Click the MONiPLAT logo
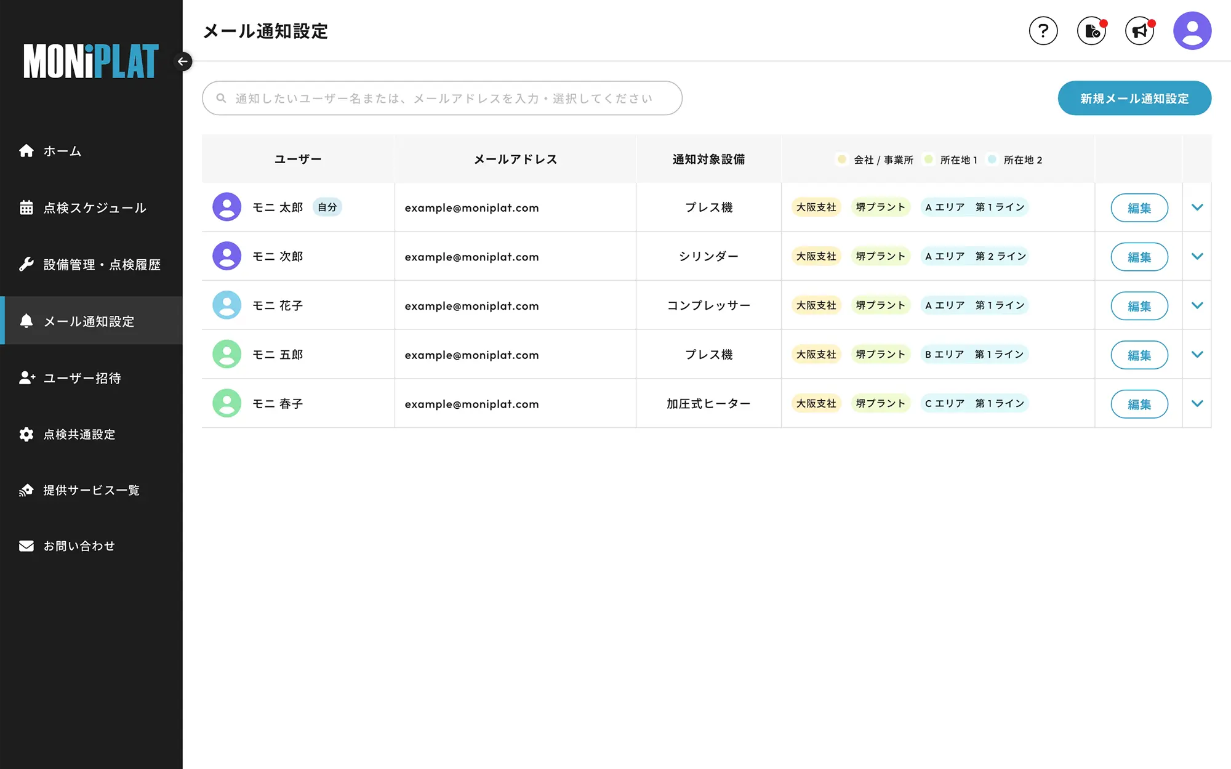 click(90, 61)
